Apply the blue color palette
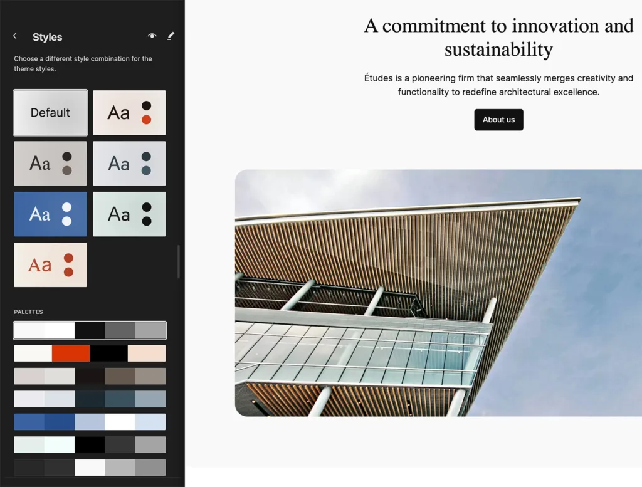 [90, 422]
